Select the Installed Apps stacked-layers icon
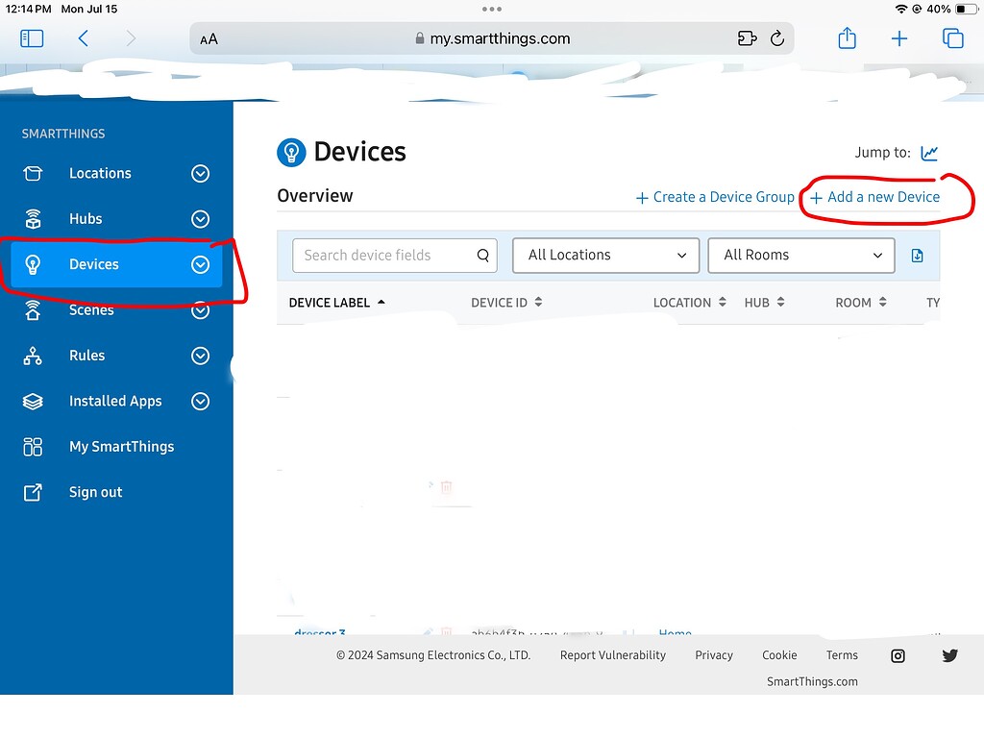 pyautogui.click(x=35, y=401)
